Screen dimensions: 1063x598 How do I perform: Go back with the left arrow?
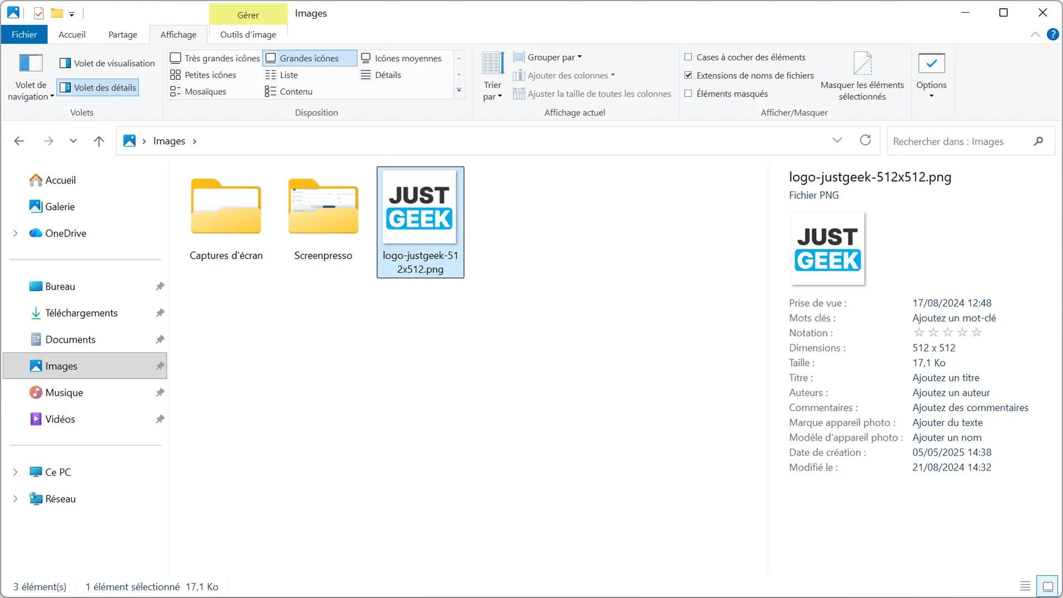[x=19, y=141]
